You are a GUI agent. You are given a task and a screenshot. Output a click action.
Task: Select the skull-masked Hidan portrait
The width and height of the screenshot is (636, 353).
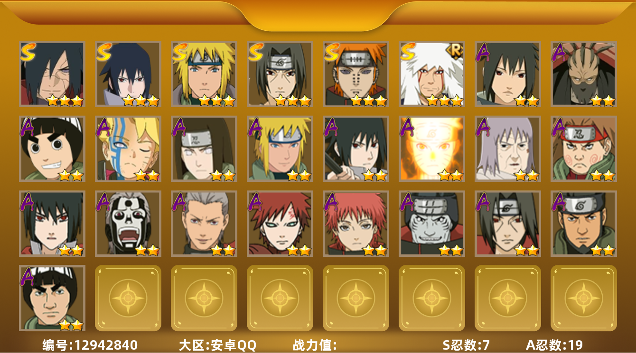coord(128,224)
